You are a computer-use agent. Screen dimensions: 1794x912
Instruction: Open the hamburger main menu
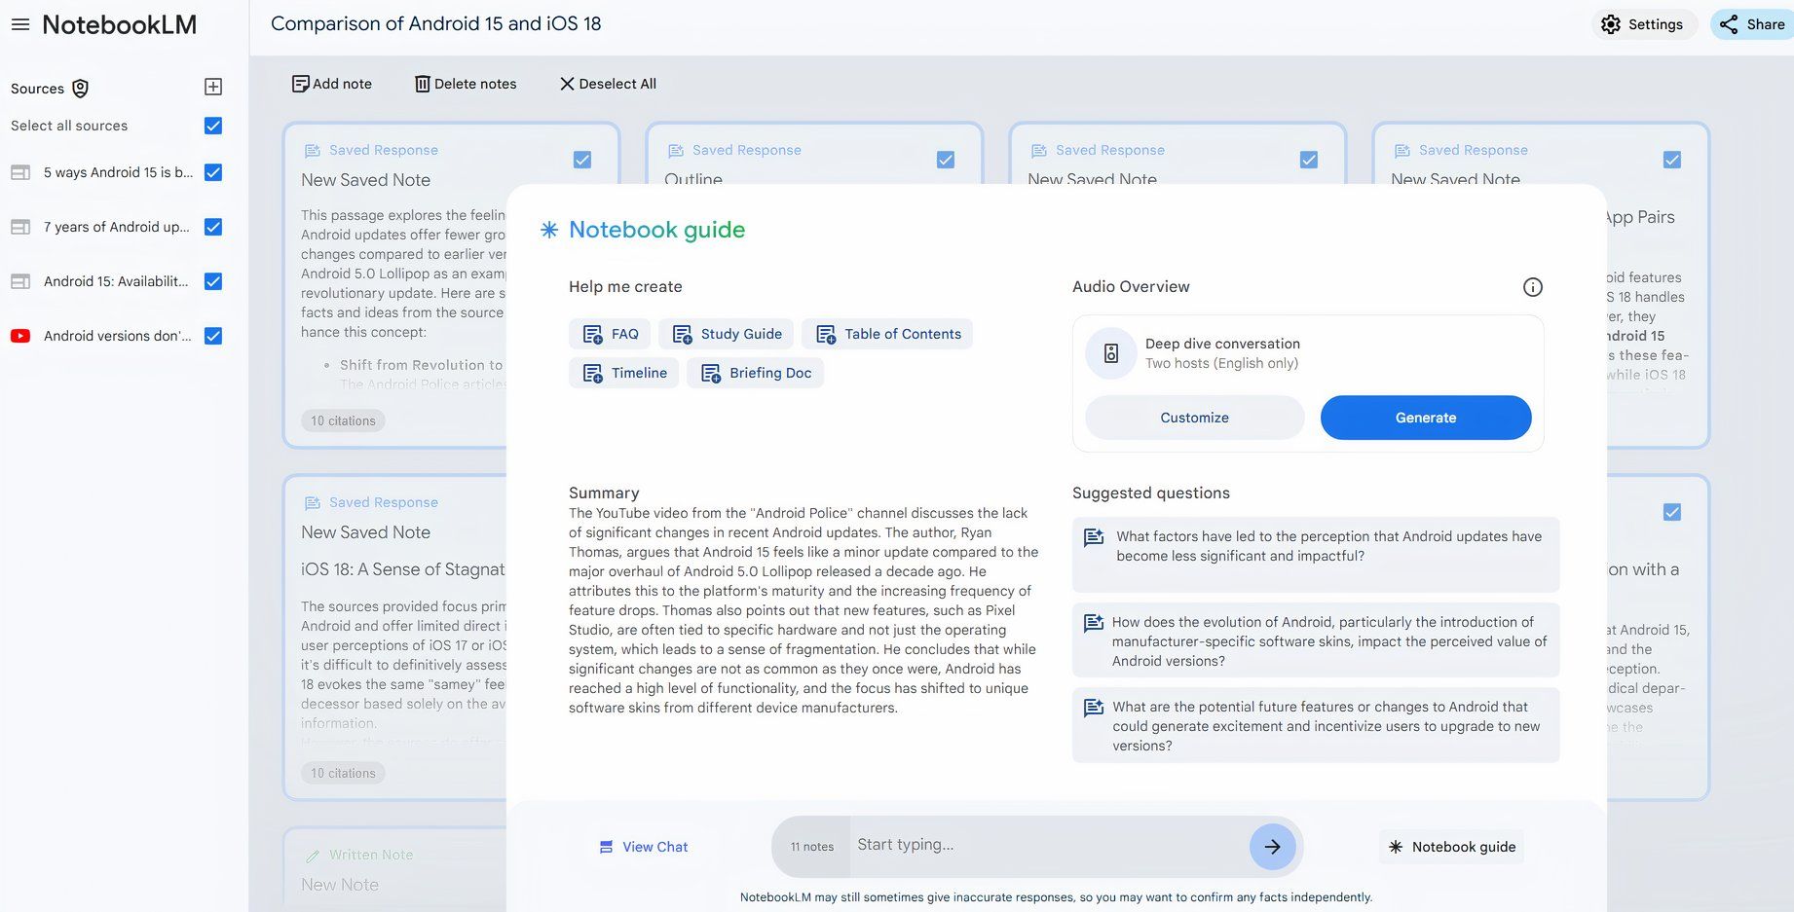(x=20, y=24)
